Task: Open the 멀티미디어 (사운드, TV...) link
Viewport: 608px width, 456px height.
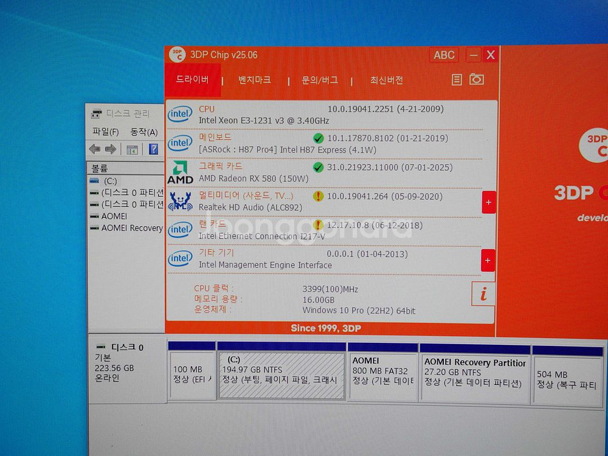Action: pos(246,195)
